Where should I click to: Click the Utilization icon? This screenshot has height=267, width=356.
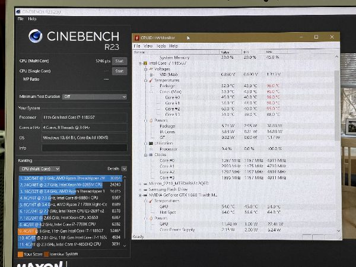click(151, 143)
